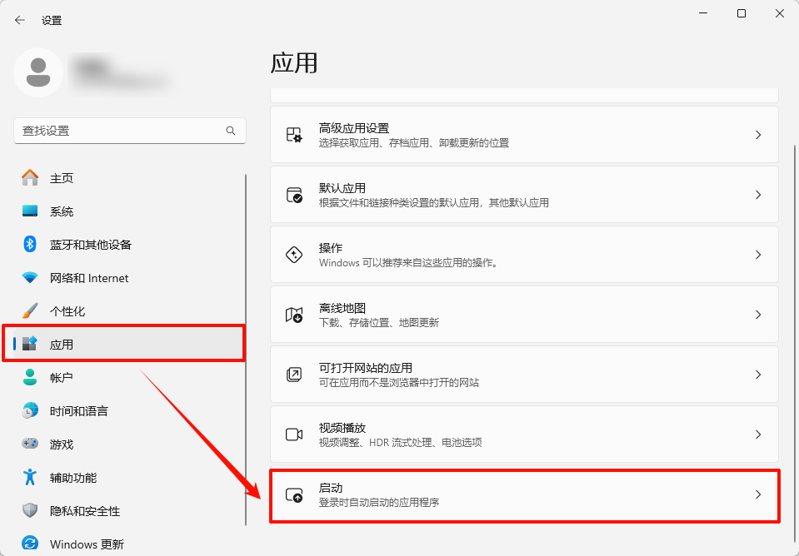The image size is (799, 556).
Task: Click the paintbrush icon for 个性化
Action: [x=30, y=311]
